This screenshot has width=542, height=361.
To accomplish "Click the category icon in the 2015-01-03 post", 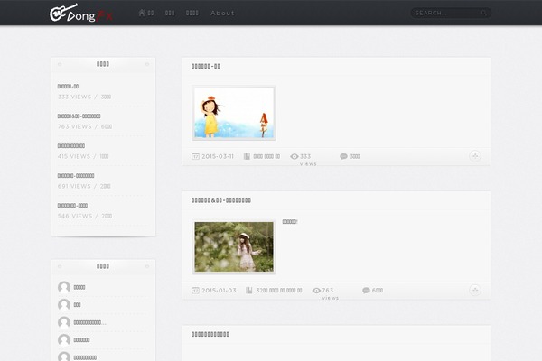I will pos(249,291).
